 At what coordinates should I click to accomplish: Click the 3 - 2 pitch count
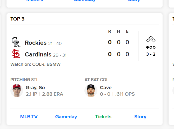pyautogui.click(x=151, y=54)
